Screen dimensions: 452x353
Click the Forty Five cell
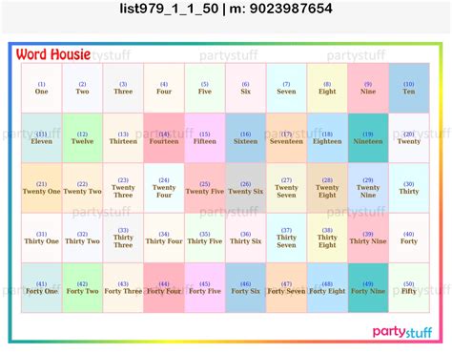pyautogui.click(x=205, y=288)
